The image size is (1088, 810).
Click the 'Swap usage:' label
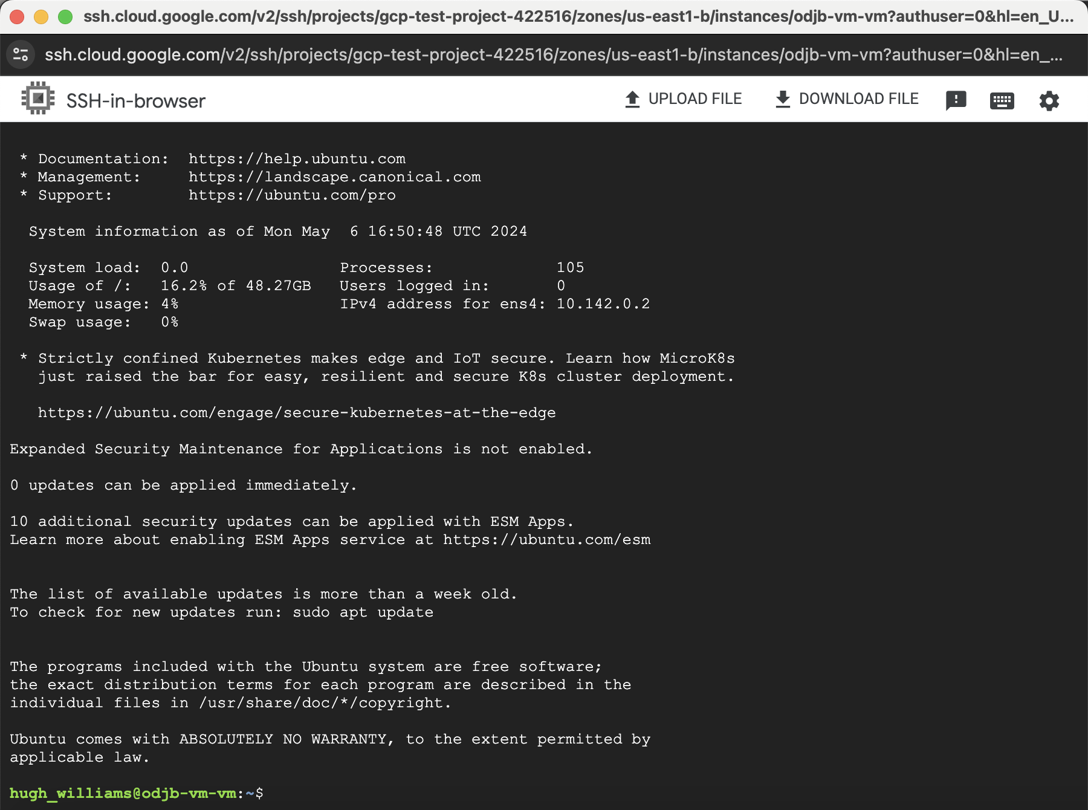tap(80, 322)
